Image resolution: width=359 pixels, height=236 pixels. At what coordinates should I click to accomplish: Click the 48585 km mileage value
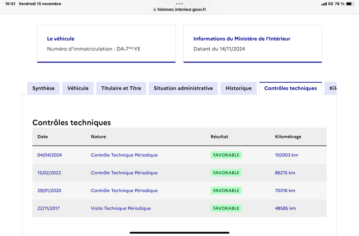(285, 209)
